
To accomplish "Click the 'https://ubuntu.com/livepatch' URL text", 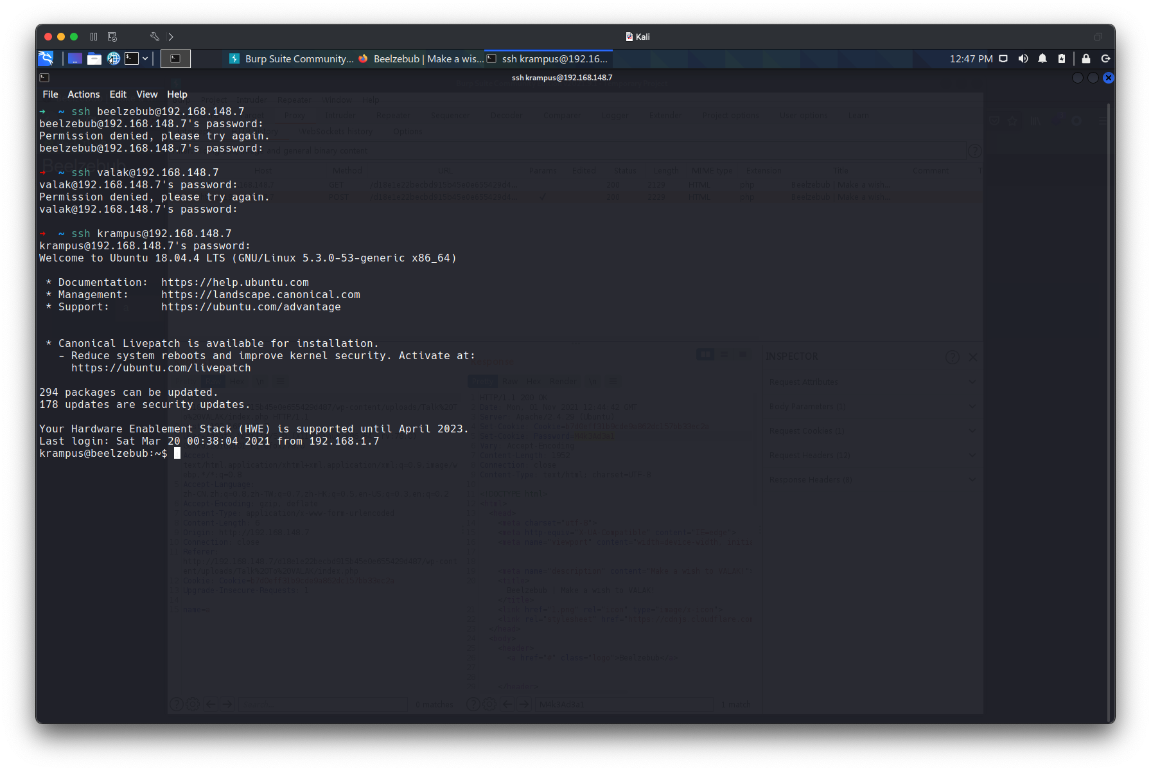I will tap(161, 368).
